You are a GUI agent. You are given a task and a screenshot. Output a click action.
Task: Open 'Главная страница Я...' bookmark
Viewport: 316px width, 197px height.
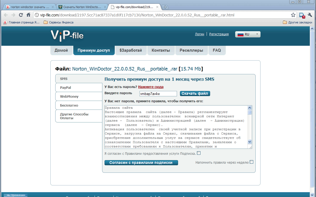coord(22,22)
